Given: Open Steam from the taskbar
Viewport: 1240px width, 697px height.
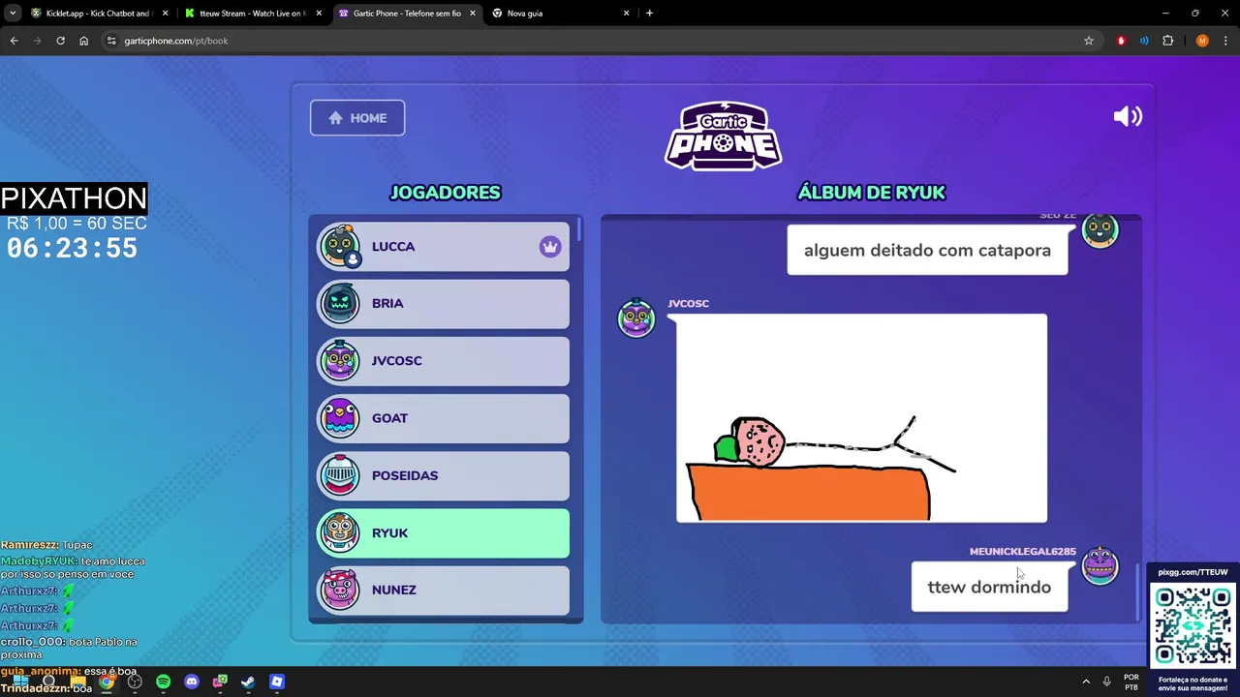Looking at the screenshot, I should (x=248, y=682).
